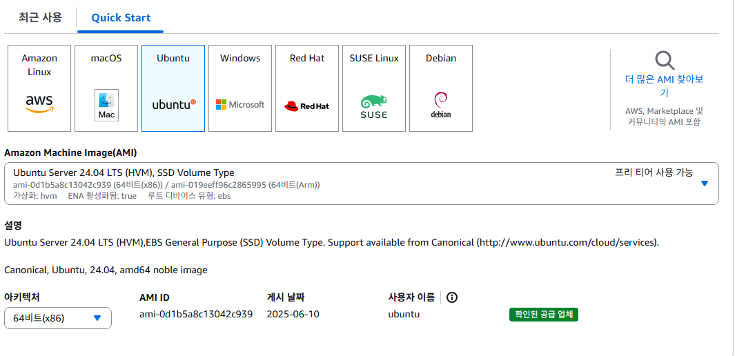Click the Canonical, Ubuntu, 24.04 image text
Image resolution: width=735 pixels, height=356 pixels.
(x=106, y=270)
